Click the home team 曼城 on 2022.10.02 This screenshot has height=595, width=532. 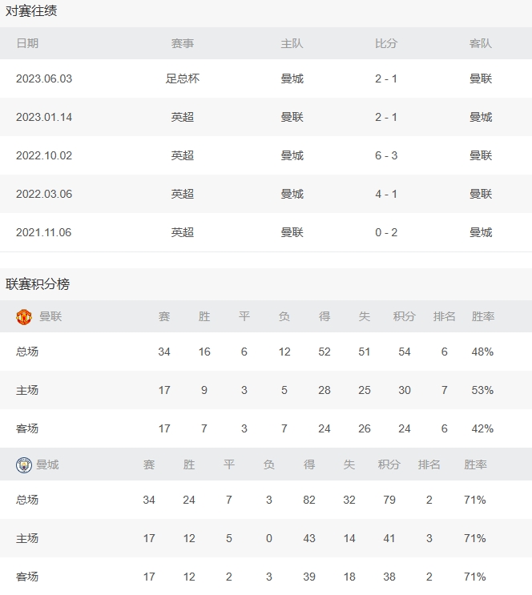tap(292, 155)
